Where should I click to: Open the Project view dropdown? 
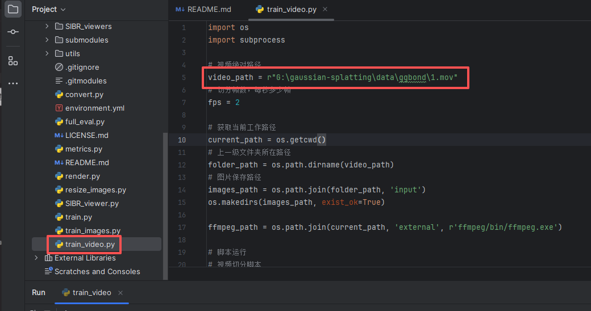coord(49,10)
